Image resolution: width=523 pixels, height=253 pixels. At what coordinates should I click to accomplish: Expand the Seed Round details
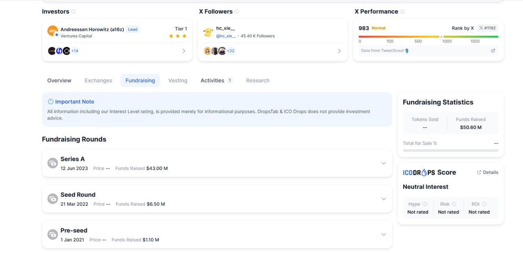coord(383,199)
